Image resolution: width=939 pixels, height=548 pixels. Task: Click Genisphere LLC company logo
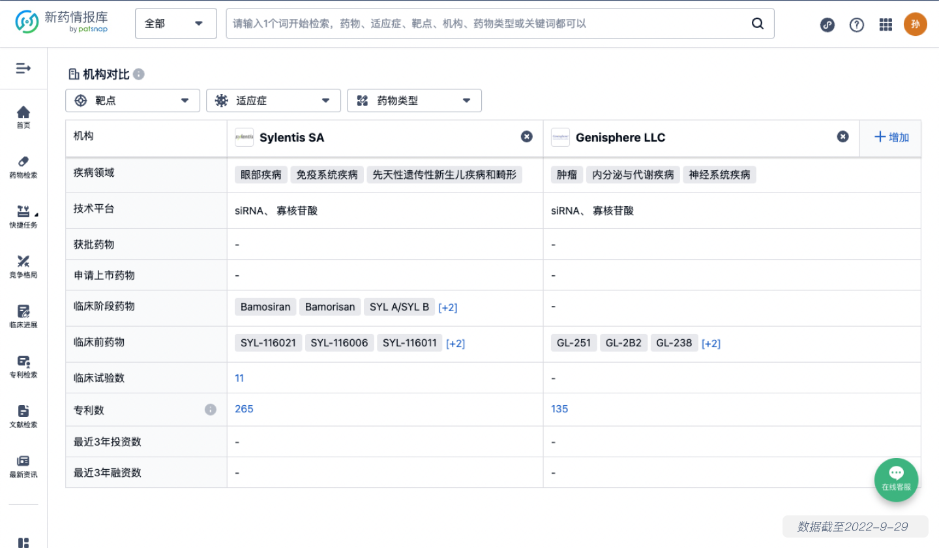[561, 138]
